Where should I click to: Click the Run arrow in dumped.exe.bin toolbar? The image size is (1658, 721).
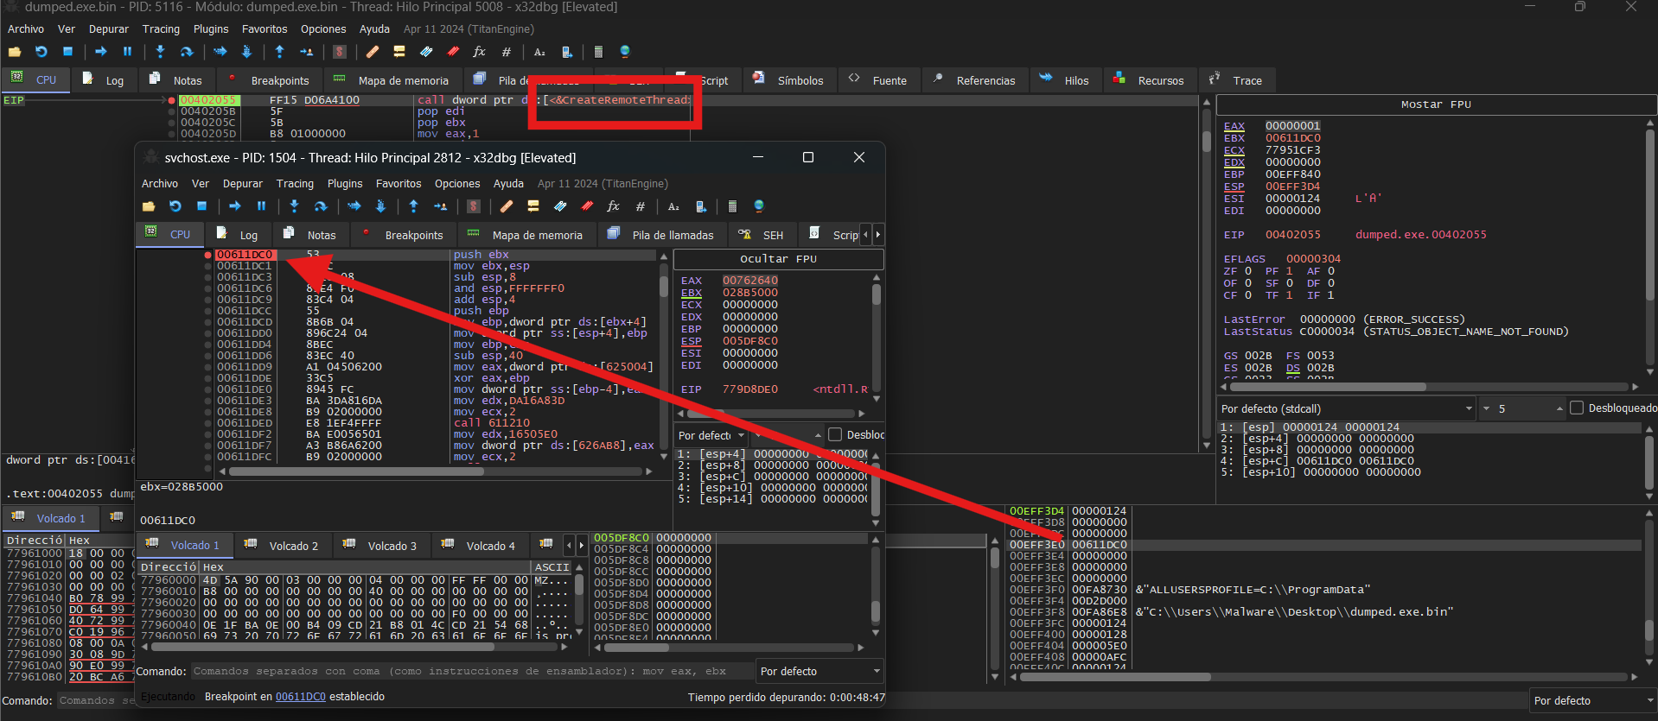click(100, 52)
